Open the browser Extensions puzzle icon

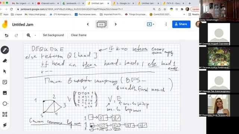coord(182,9)
